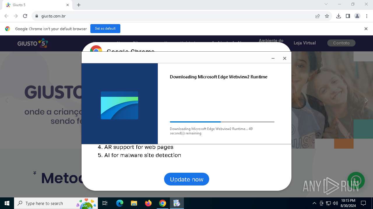Open the tab search dropdown
This screenshot has height=209, width=373.
coord(326,4)
